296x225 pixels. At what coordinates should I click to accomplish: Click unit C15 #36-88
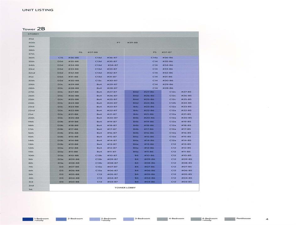pyautogui.click(x=68, y=58)
